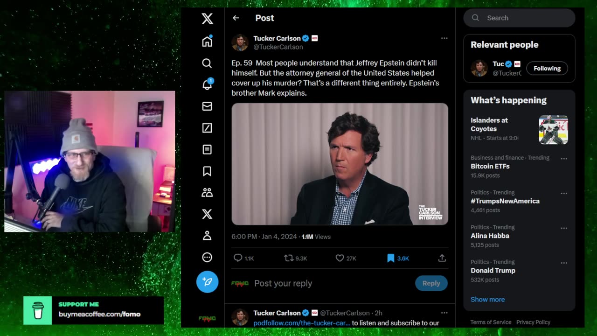Go to Home via house icon

(x=207, y=42)
